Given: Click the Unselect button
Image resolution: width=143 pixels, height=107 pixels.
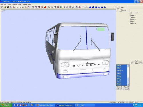Looking at the screenshot, I should click(126, 89).
